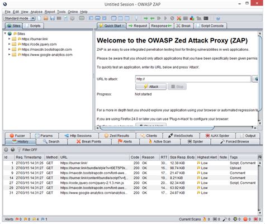The image size is (265, 224).
Task: Switch to the Script Console tab
Action: pos(210,26)
